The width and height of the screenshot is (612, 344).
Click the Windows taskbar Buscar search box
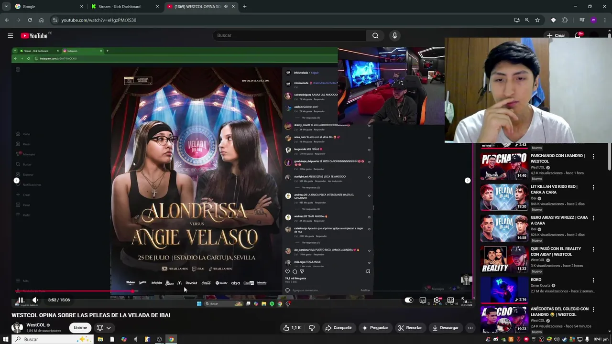click(x=52, y=339)
